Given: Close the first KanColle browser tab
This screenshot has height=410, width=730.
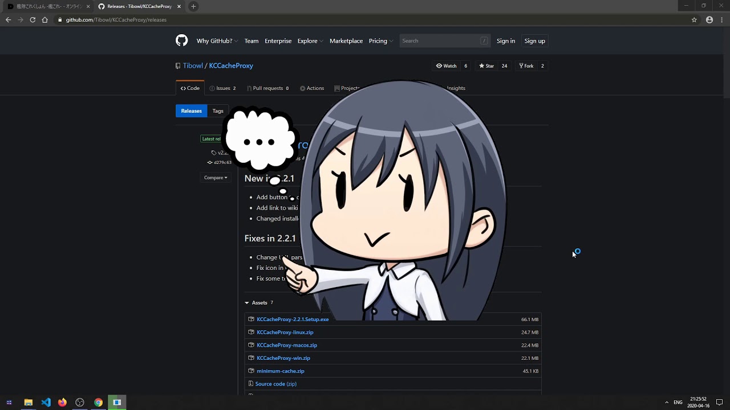Looking at the screenshot, I should (88, 6).
